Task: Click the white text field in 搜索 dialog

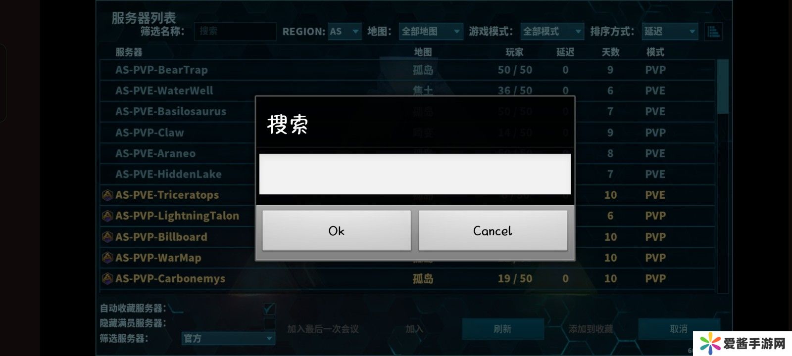Action: 415,174
